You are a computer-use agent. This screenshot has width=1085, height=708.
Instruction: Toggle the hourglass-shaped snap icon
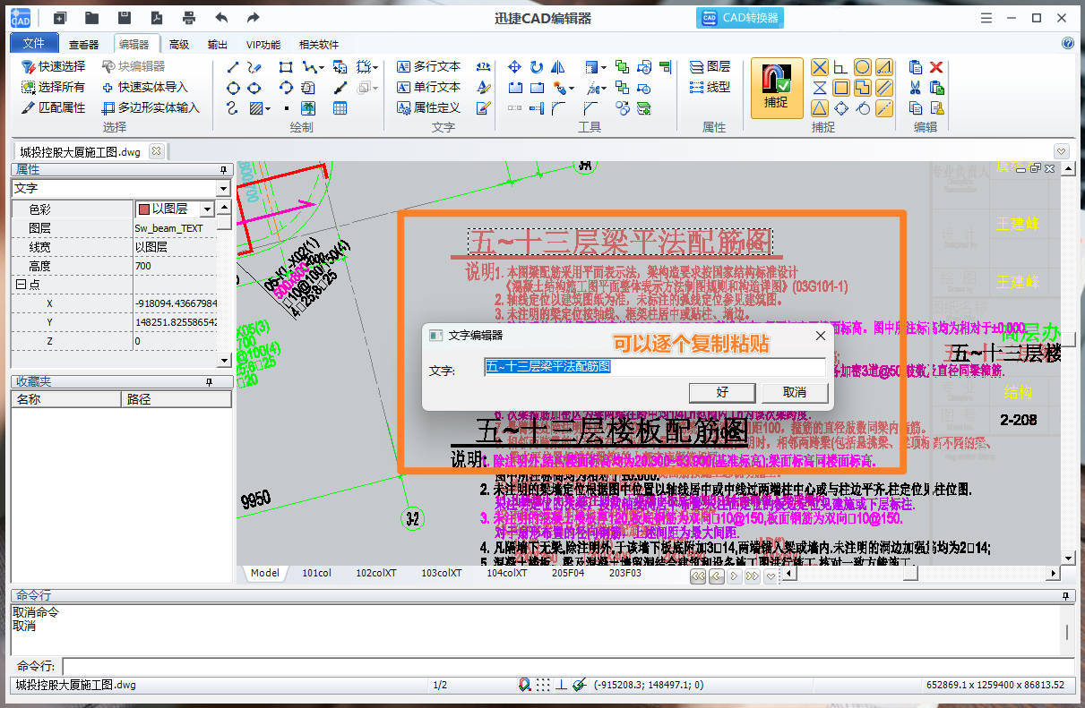819,88
